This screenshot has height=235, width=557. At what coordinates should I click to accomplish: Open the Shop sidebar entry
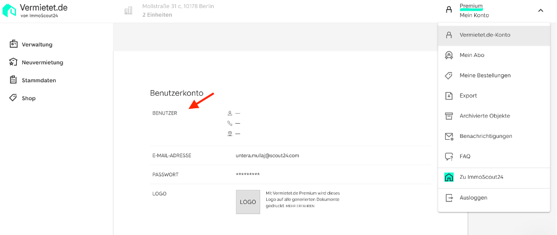coord(28,98)
